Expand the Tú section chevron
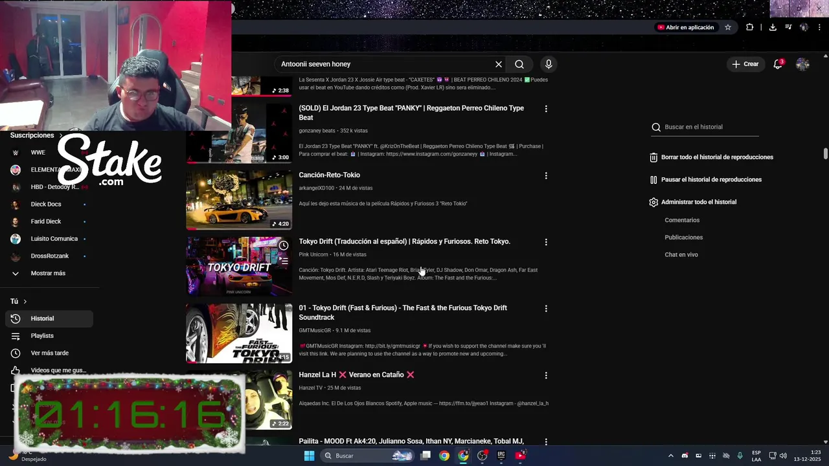 click(x=25, y=302)
